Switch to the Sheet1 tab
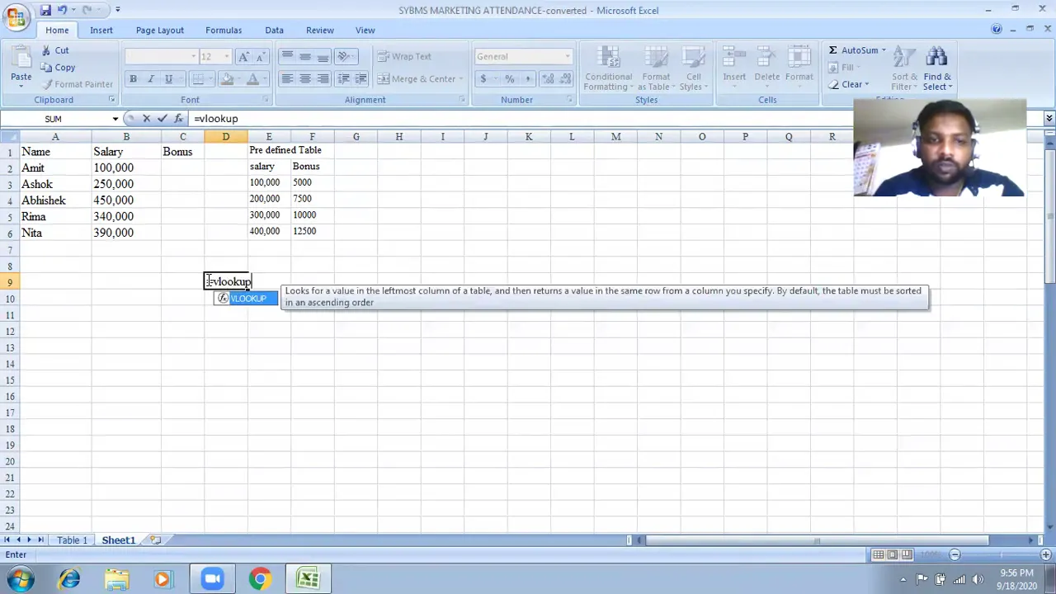The height and width of the screenshot is (594, 1056). (118, 540)
